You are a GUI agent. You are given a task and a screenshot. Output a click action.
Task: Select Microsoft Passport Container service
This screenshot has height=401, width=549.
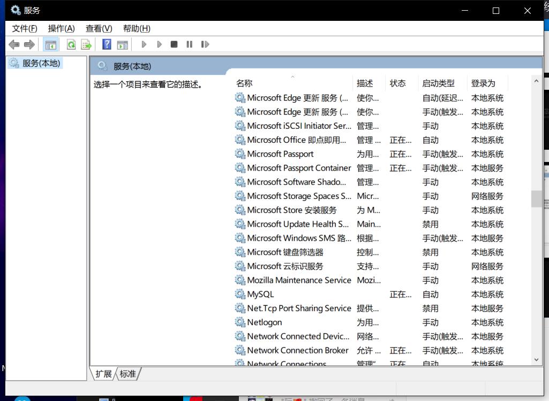pos(370,168)
